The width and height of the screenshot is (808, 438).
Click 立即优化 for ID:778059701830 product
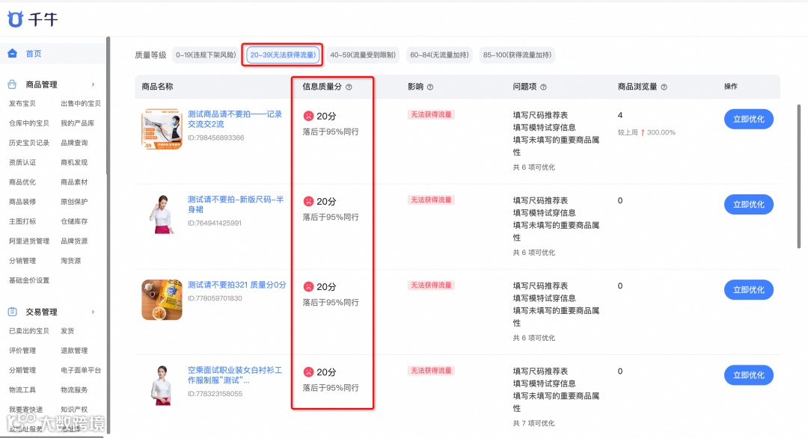pos(749,290)
